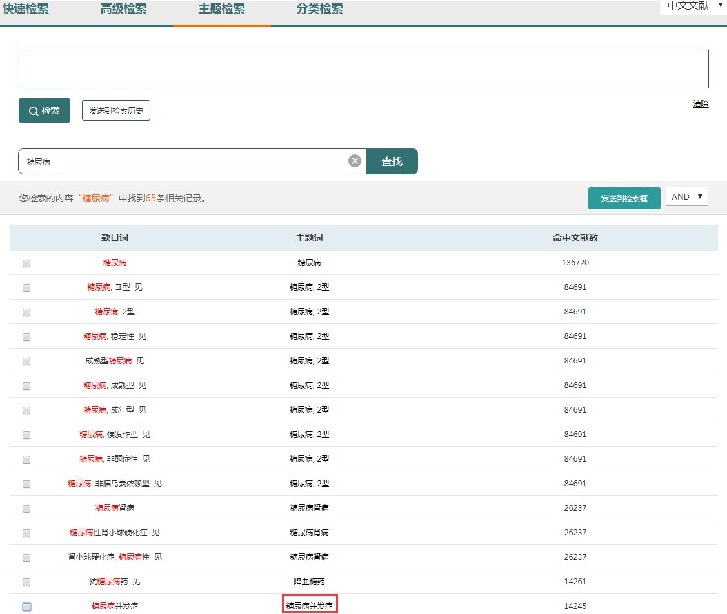
Task: Go to 分类检索 tab
Action: click(319, 9)
